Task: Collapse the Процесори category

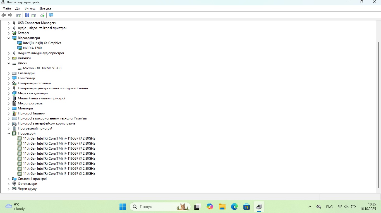Action: 9,134
